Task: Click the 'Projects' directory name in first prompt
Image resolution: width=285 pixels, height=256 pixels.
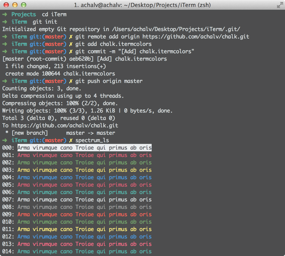Action: (24, 14)
